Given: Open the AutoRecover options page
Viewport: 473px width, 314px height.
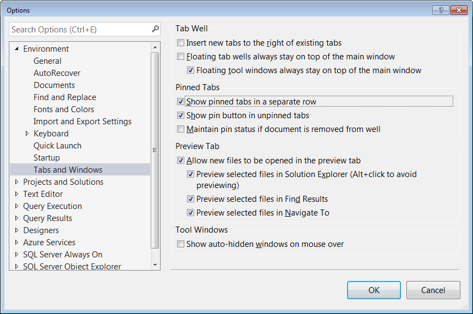Looking at the screenshot, I should click(x=57, y=73).
